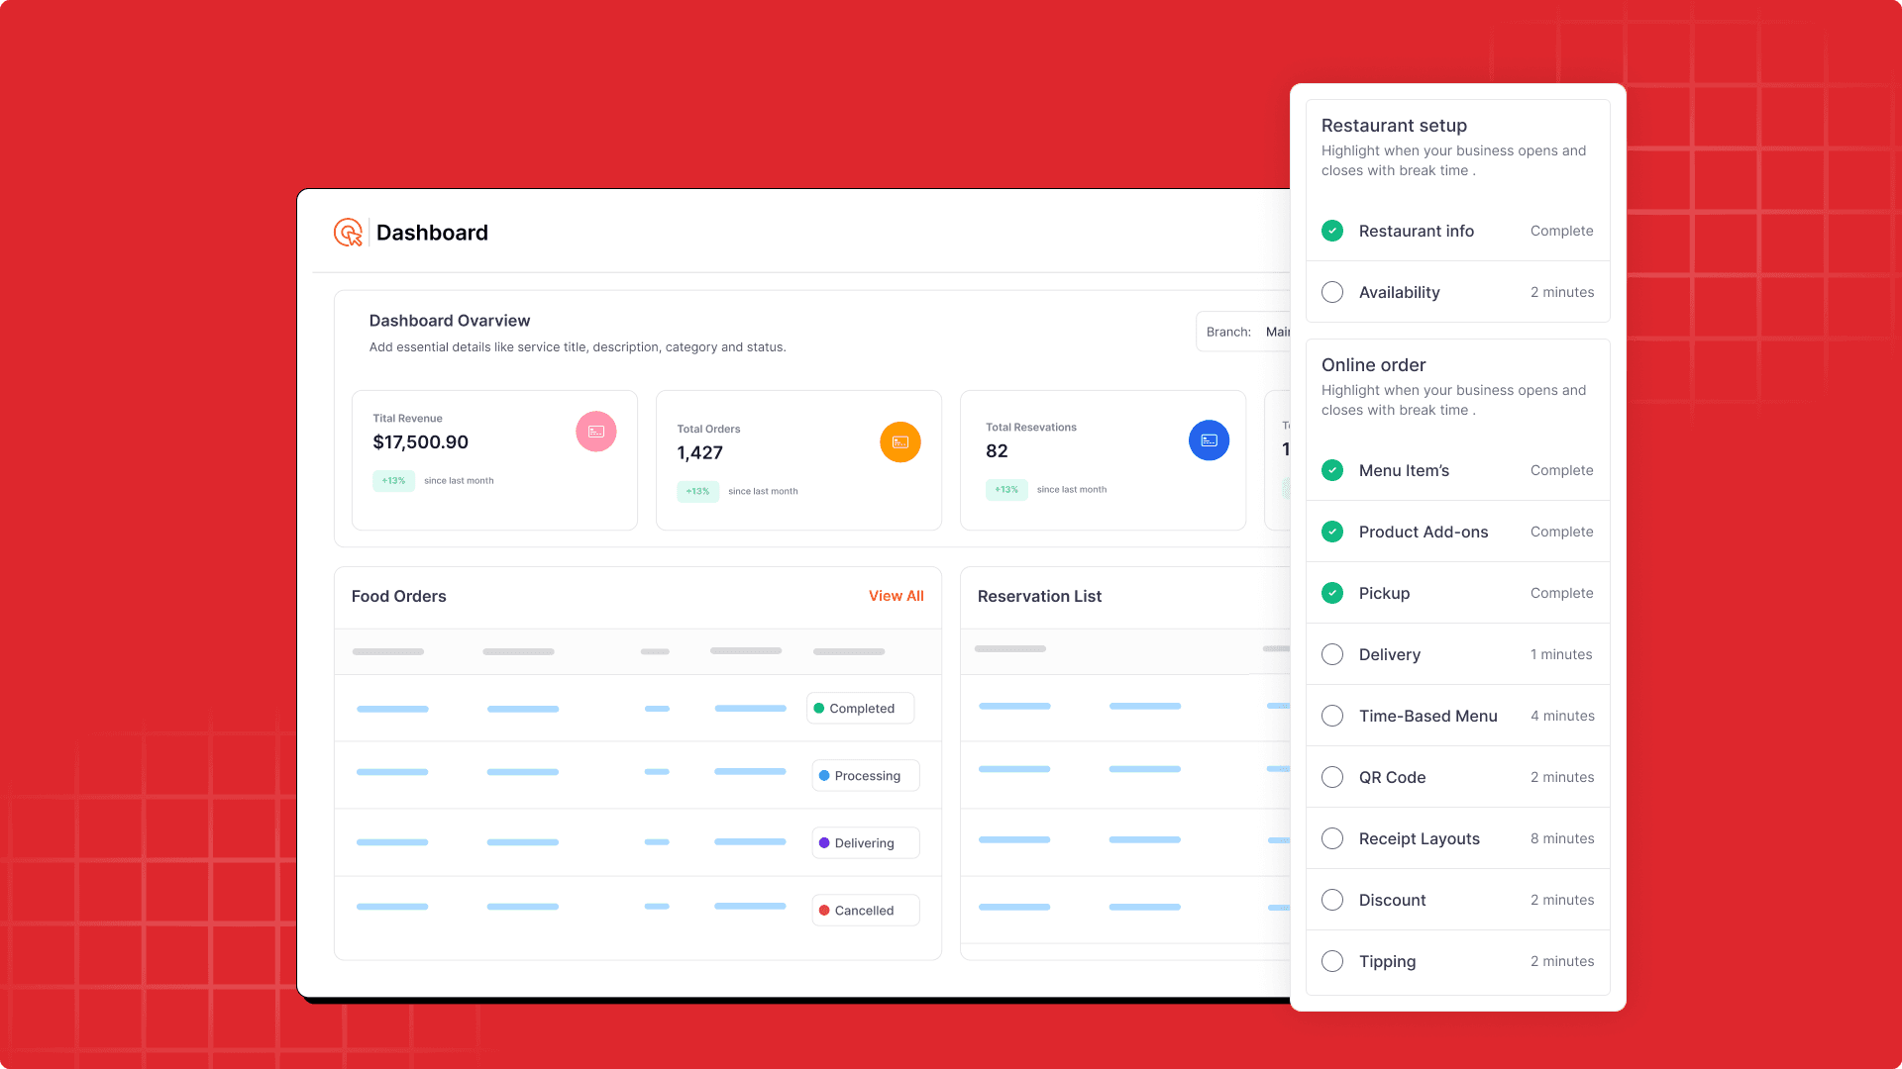Viewport: 1902px width, 1069px height.
Task: Check the Tipping circle
Action: pyautogui.click(x=1332, y=961)
